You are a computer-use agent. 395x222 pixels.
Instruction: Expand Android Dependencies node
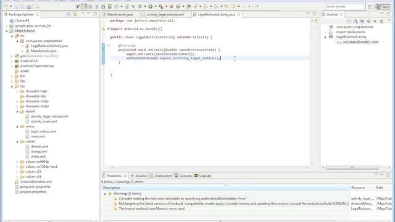(x=12, y=66)
